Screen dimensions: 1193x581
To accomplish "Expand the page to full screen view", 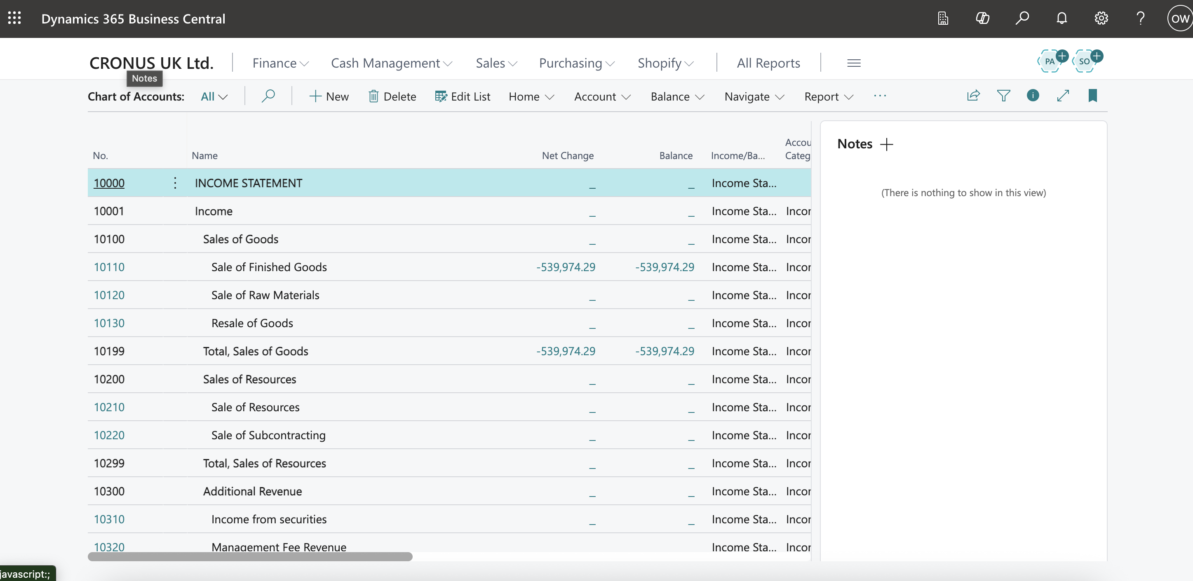I will coord(1063,95).
